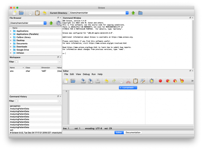This screenshot has height=150, width=203.
Task: Enable the Command History filter checkbox
Action: tap(16, 101)
